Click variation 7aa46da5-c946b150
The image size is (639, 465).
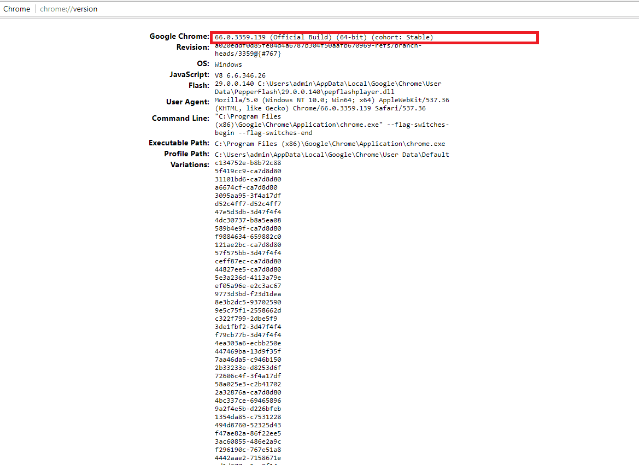(248, 360)
